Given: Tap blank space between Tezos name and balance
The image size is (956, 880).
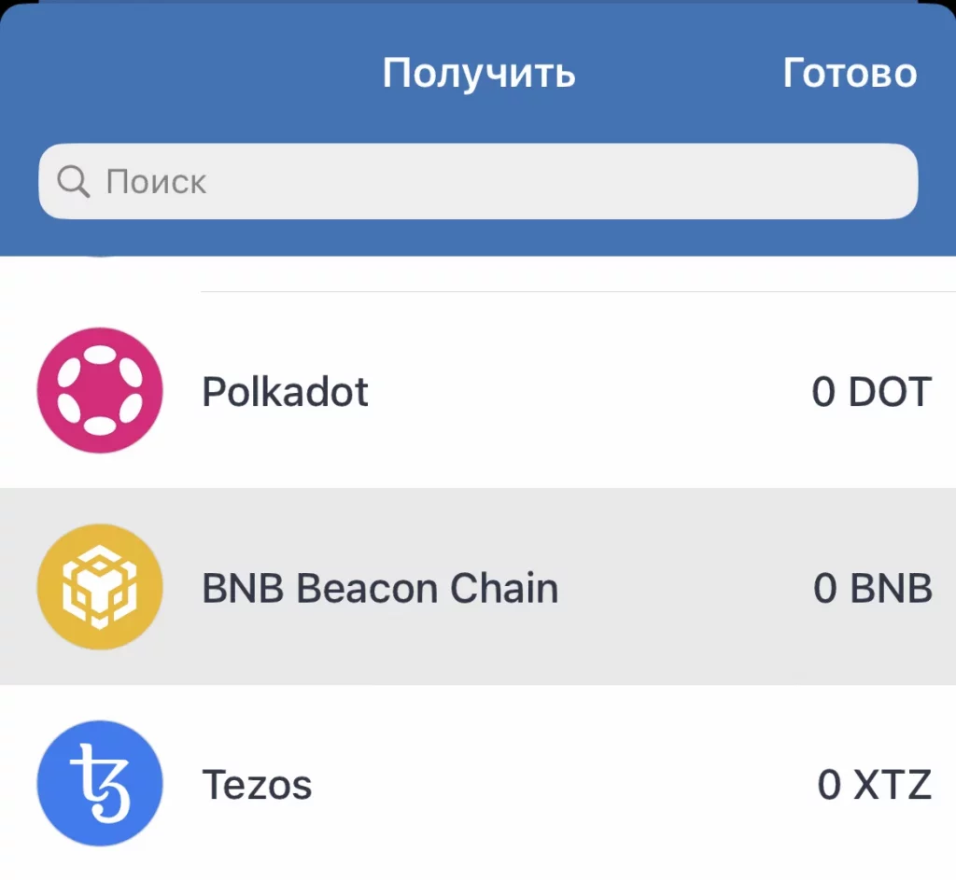Looking at the screenshot, I should 560,785.
